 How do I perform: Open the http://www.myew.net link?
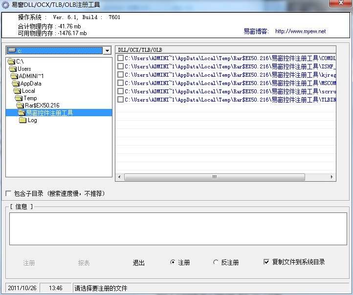click(300, 31)
